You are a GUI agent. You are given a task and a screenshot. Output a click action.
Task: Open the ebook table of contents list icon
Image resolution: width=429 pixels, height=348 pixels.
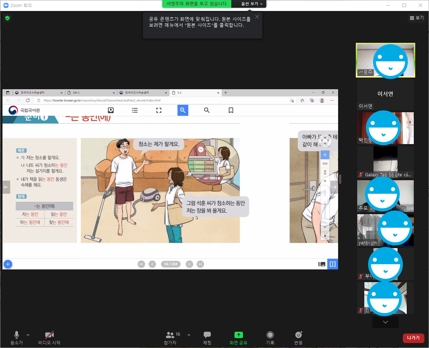135,110
